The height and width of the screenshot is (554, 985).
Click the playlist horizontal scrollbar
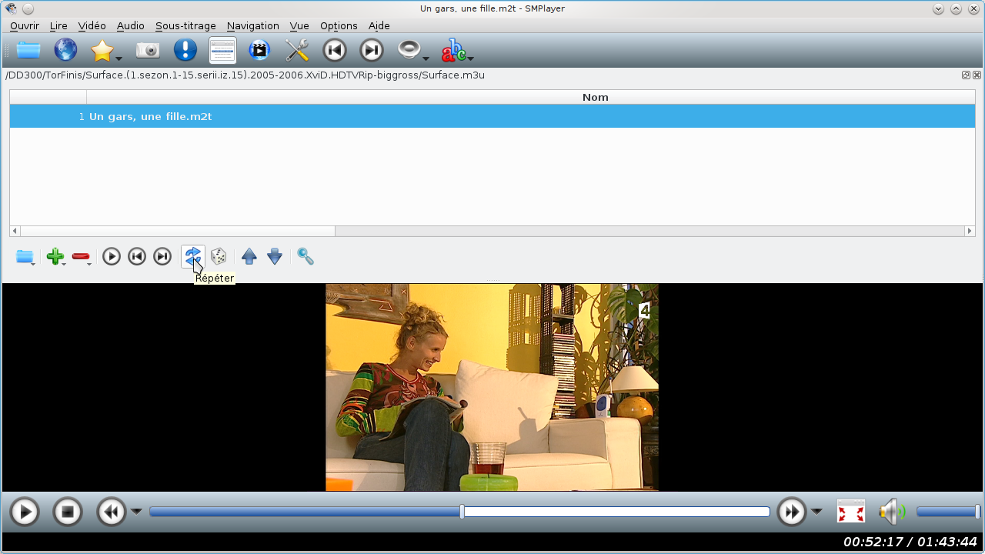pos(492,231)
